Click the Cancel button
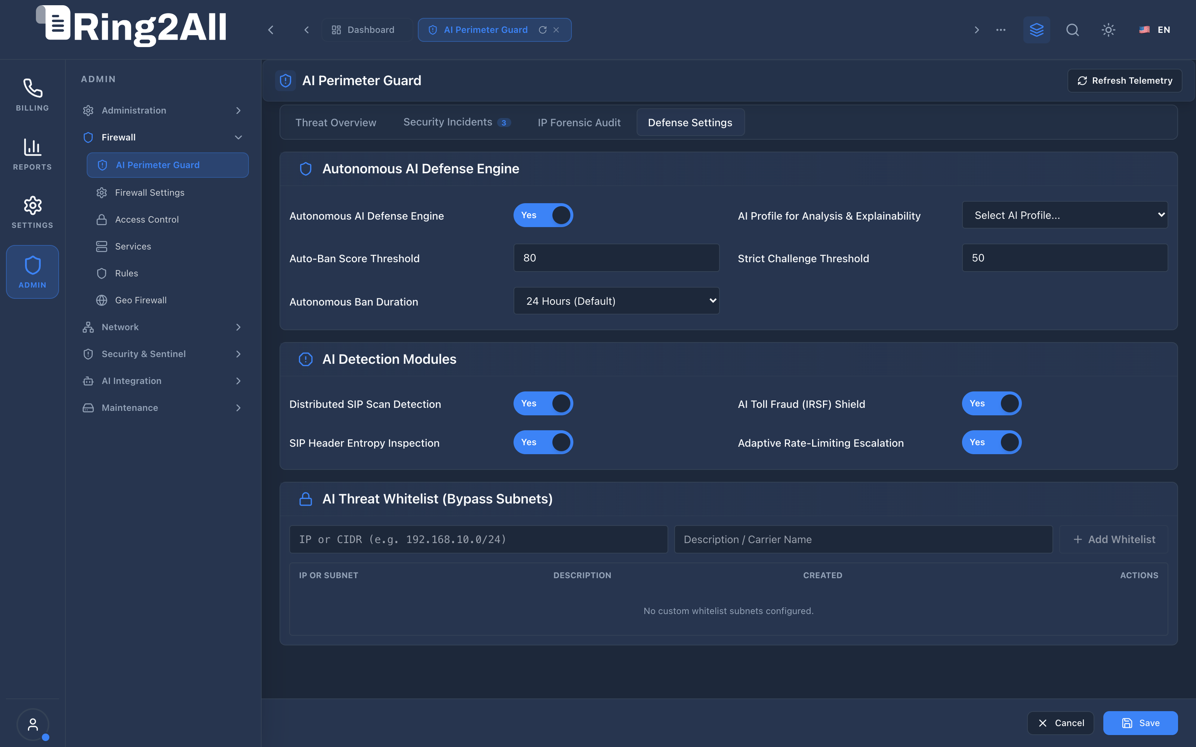The height and width of the screenshot is (747, 1196). [1060, 723]
